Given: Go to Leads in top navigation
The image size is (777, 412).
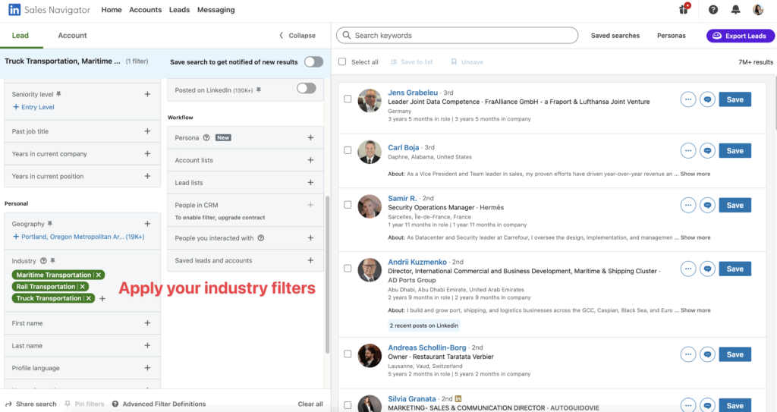Looking at the screenshot, I should coord(179,10).
